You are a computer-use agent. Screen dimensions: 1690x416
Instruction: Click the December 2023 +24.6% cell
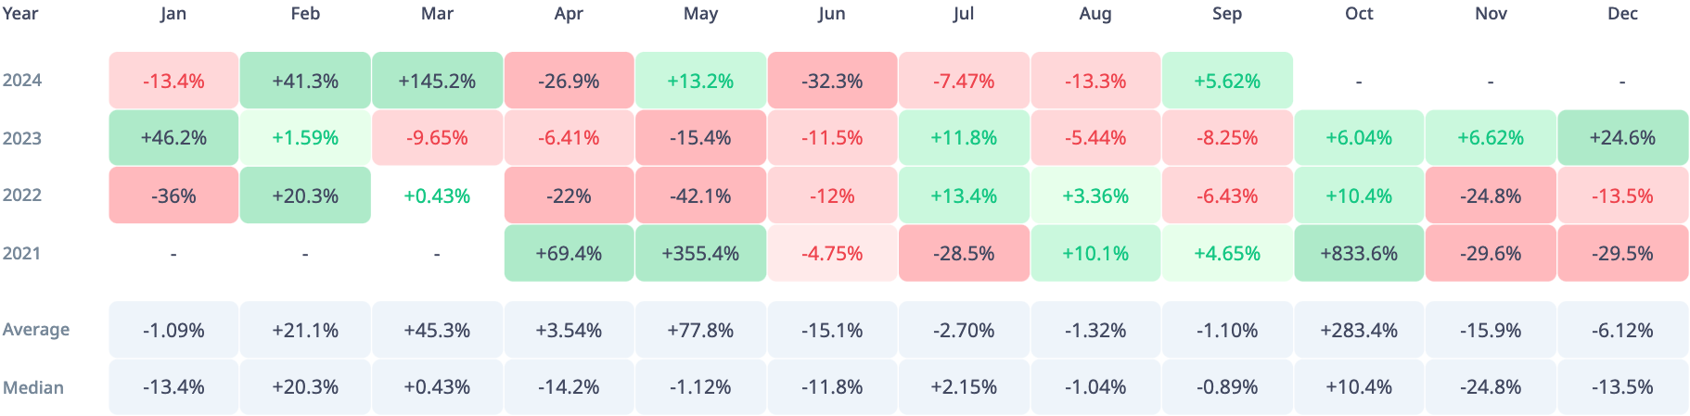(1622, 138)
